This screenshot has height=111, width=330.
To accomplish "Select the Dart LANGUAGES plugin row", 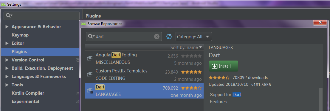I will [x=144, y=91].
